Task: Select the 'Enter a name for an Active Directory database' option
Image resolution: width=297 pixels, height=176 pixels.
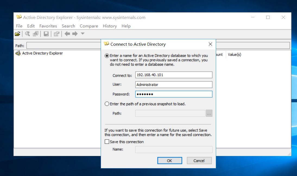Action: click(107, 56)
